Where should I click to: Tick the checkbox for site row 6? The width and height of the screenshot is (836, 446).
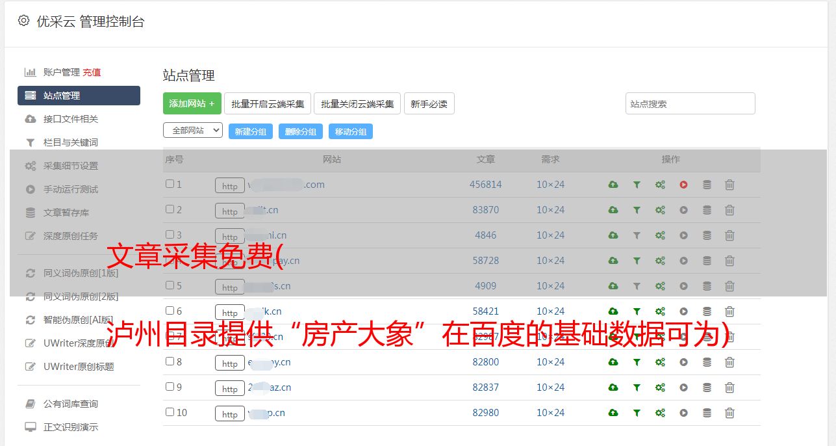[170, 311]
